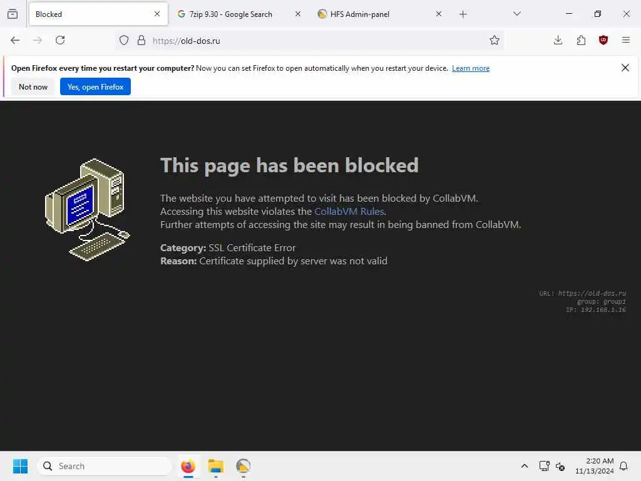Open the tracking protection shield icon
This screenshot has width=641, height=481.
pyautogui.click(x=124, y=40)
